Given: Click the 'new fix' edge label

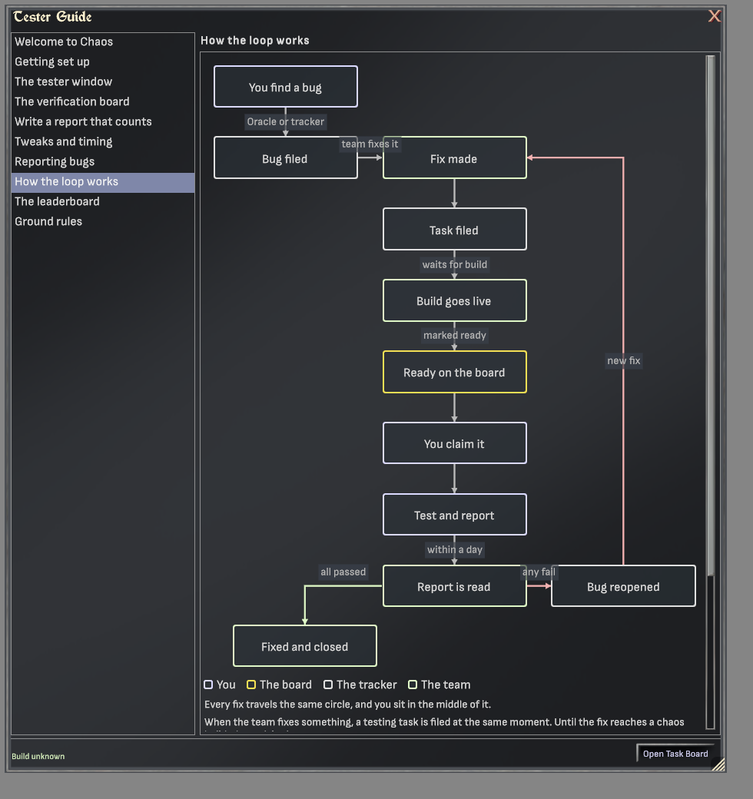Looking at the screenshot, I should click(x=624, y=361).
